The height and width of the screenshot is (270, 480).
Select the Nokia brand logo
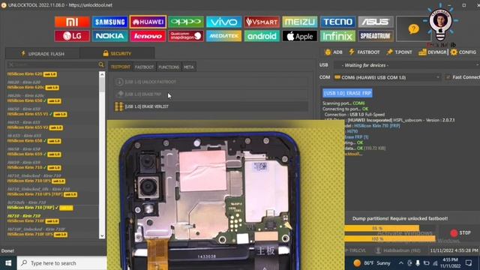(x=110, y=36)
